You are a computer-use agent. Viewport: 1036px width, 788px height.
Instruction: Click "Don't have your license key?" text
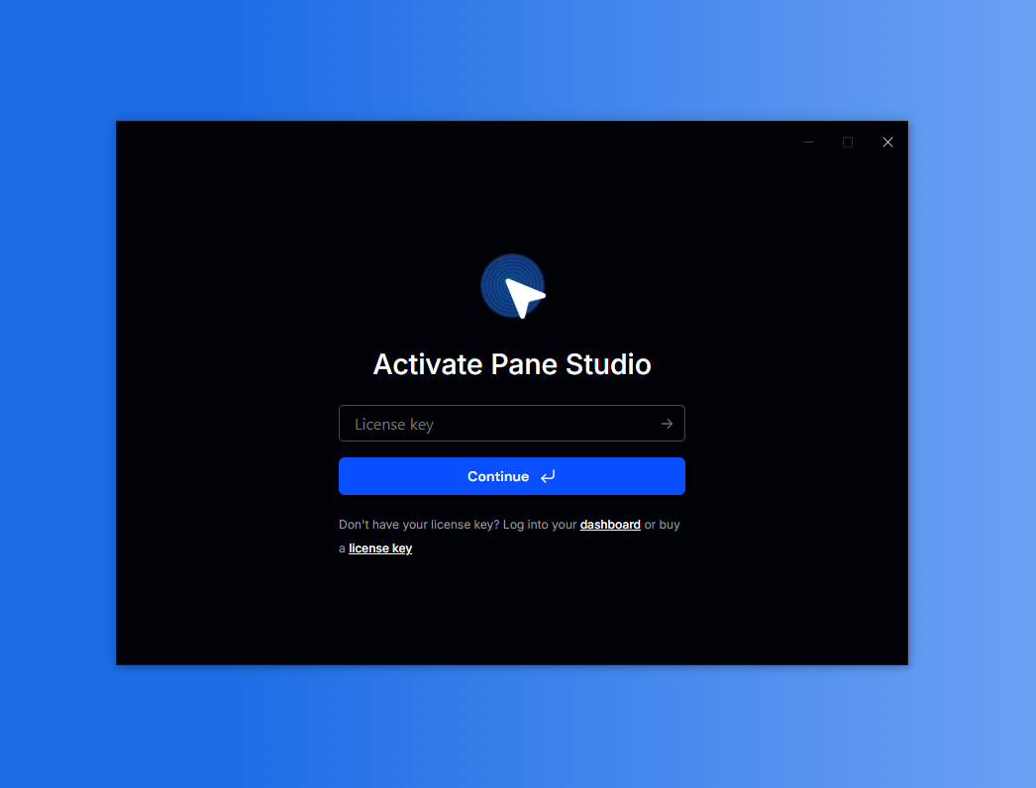pyautogui.click(x=418, y=525)
